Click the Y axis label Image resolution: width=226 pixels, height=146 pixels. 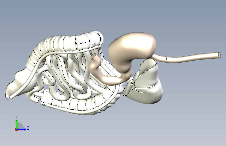16,117
